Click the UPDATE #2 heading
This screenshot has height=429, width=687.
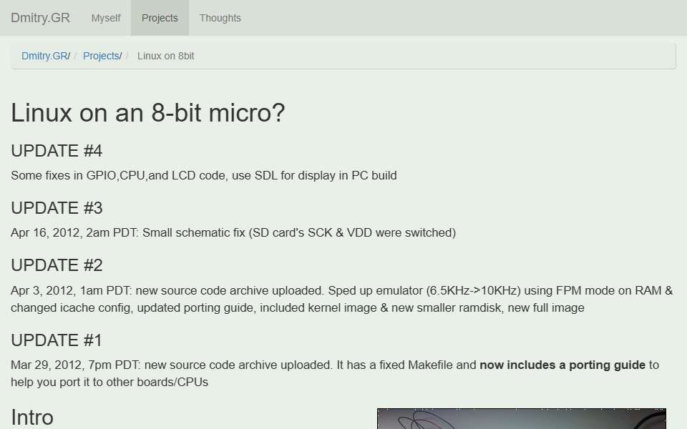(57, 265)
